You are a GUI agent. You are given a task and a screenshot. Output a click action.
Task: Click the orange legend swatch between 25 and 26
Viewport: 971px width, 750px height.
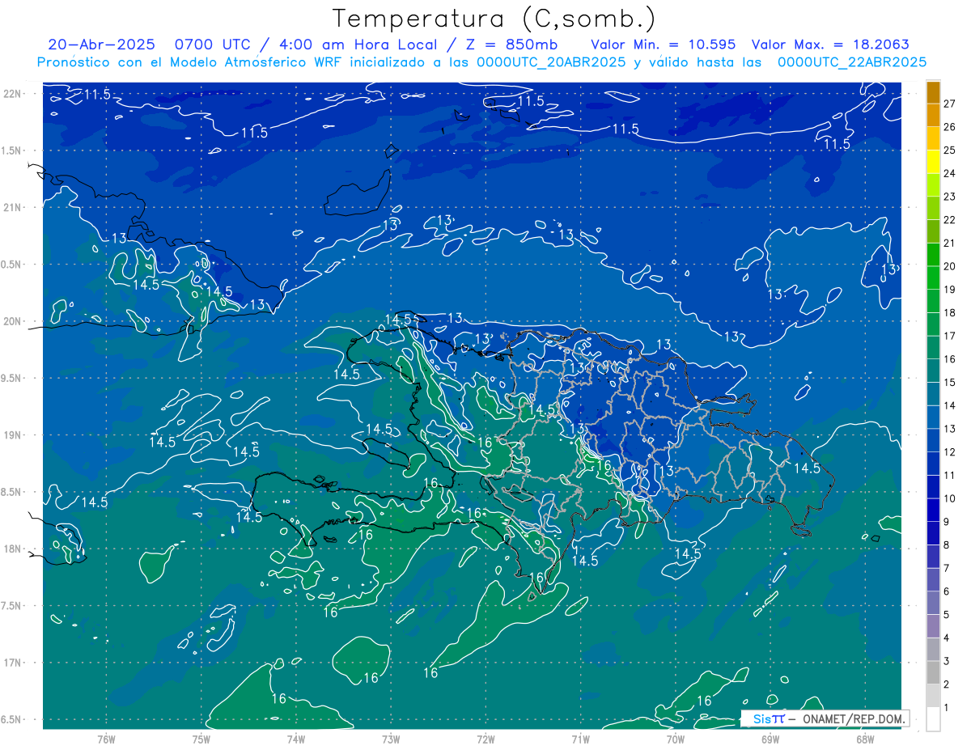click(x=933, y=138)
